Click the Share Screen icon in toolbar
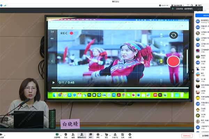This screenshot has height=139, width=209. click(x=56, y=134)
